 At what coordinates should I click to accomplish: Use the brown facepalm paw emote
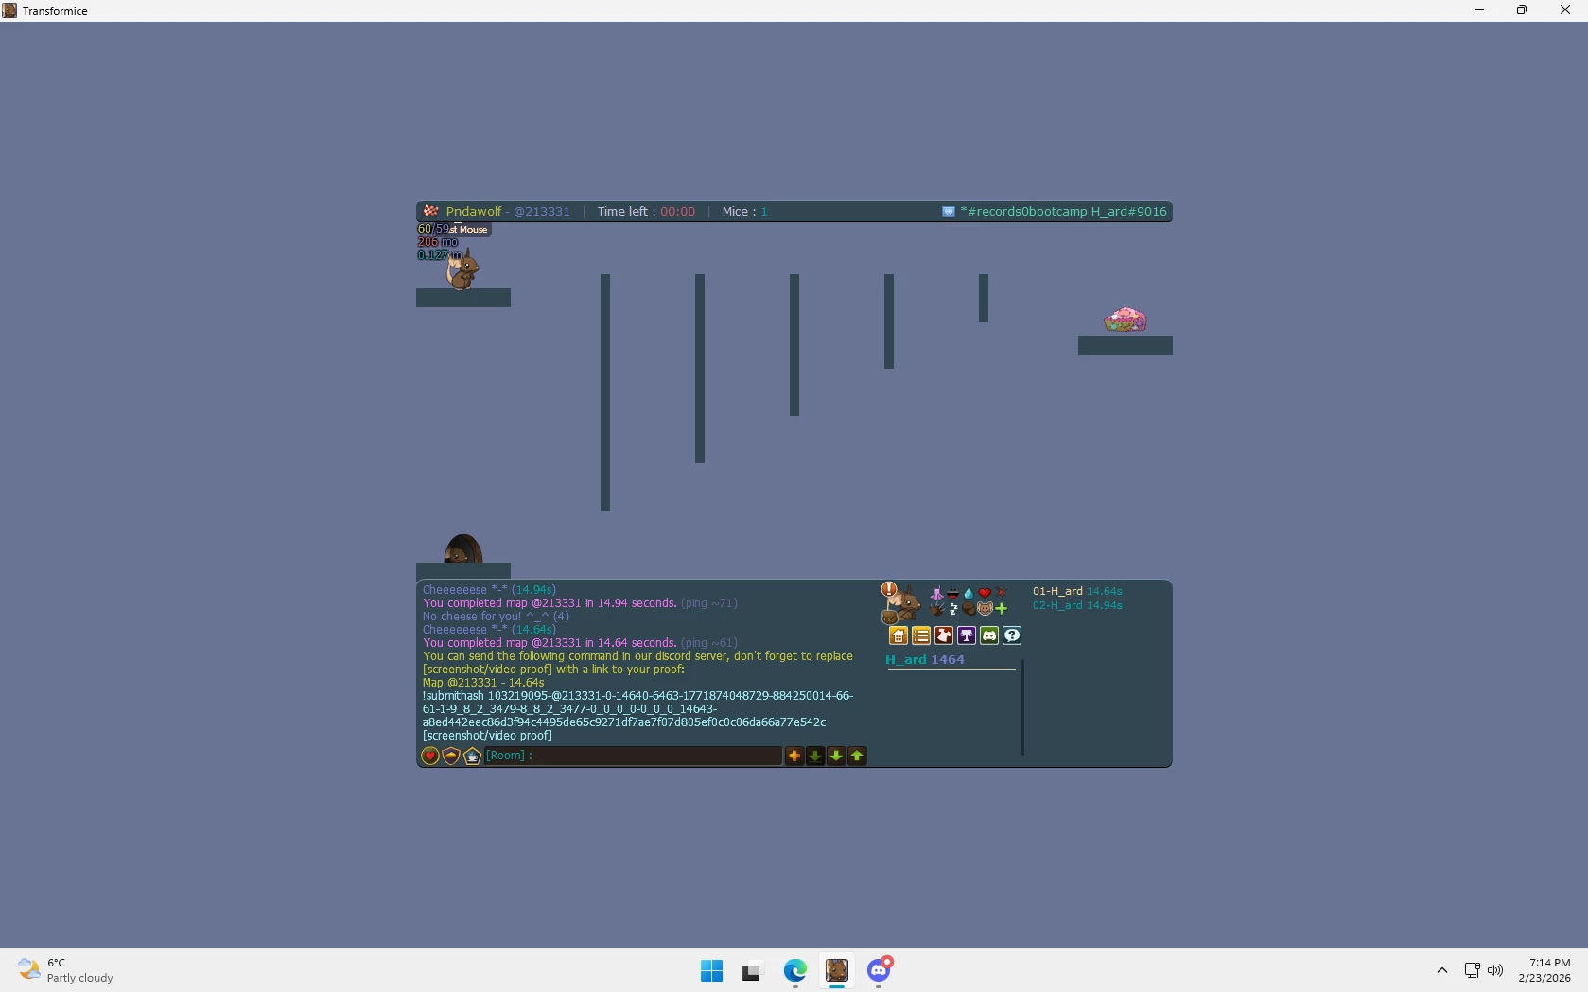click(x=969, y=608)
